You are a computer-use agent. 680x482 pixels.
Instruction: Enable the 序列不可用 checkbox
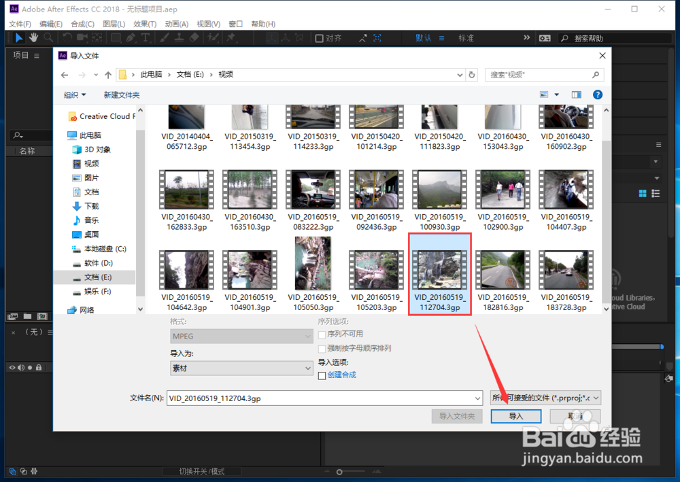tap(323, 334)
